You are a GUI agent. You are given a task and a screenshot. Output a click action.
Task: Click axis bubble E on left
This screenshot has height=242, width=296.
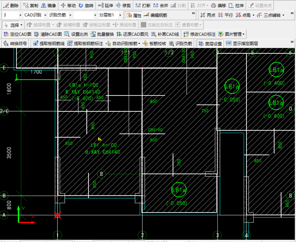(x=4, y=68)
